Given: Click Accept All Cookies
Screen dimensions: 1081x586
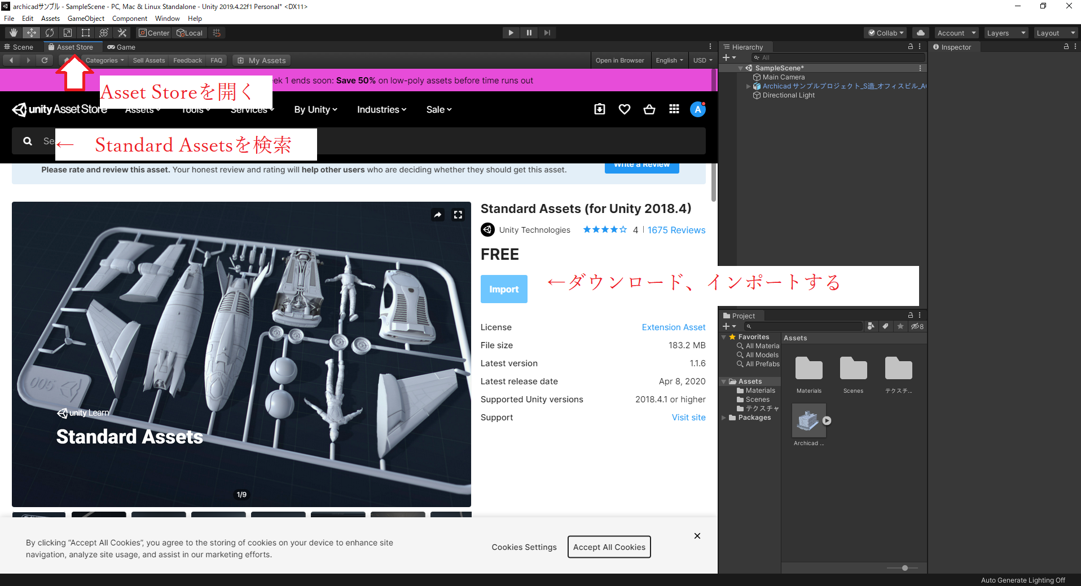Looking at the screenshot, I should click(x=609, y=547).
